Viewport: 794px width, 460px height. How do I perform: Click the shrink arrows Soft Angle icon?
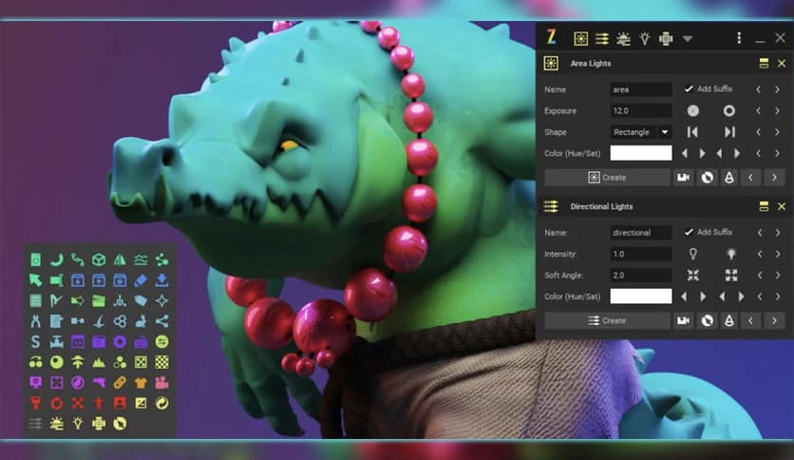coord(692,275)
